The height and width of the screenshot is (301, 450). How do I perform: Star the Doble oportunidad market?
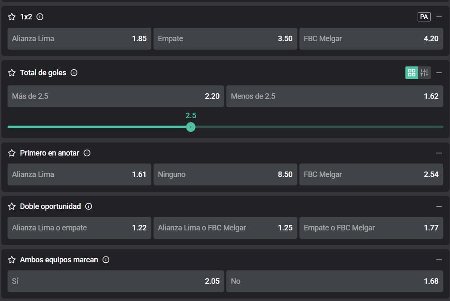tap(12, 206)
